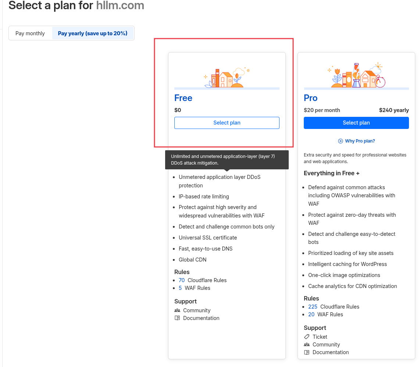
Task: Click the Free plan heading
Action: (183, 98)
